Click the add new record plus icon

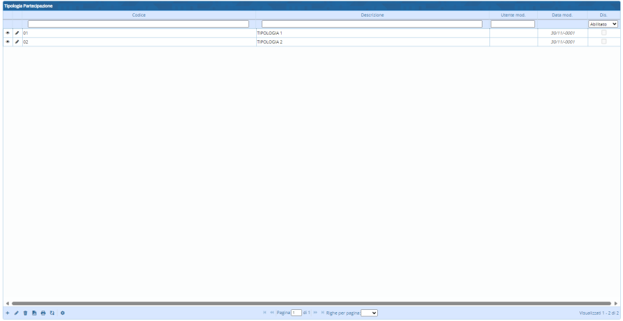[x=8, y=313]
